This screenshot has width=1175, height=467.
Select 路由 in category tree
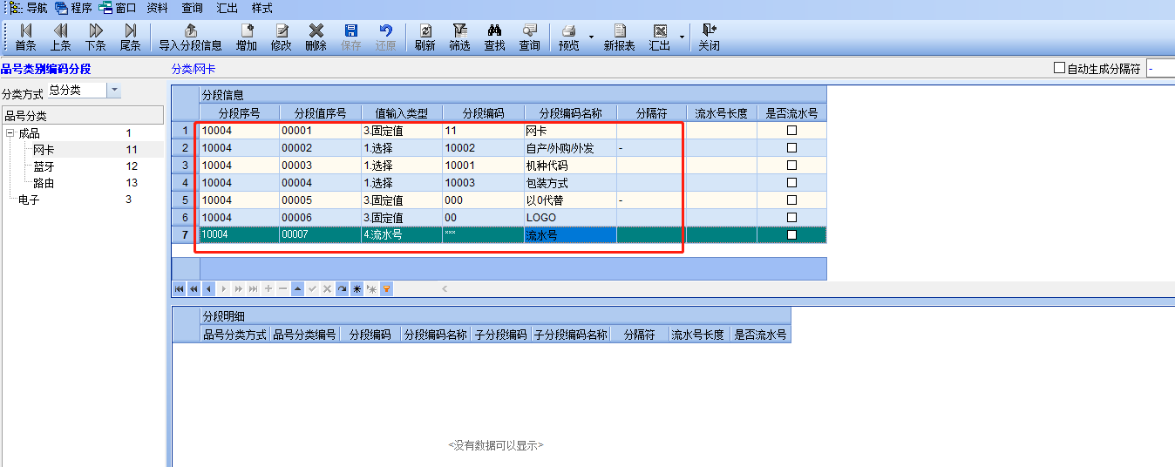(x=44, y=183)
